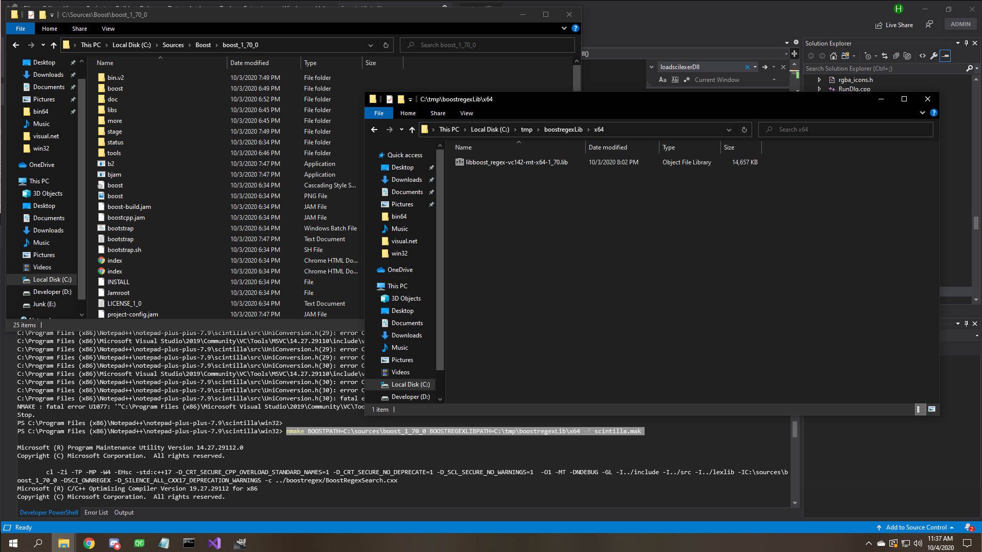
Task: Switch to Developer PowerShell tab
Action: [x=49, y=513]
